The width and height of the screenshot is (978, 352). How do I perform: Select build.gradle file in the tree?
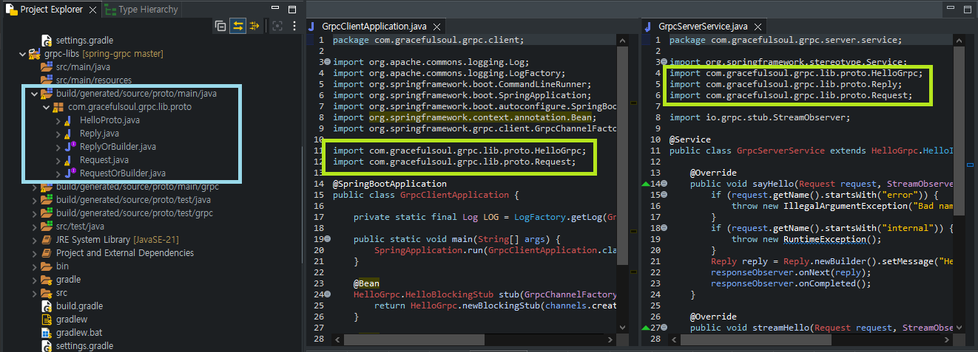click(80, 306)
